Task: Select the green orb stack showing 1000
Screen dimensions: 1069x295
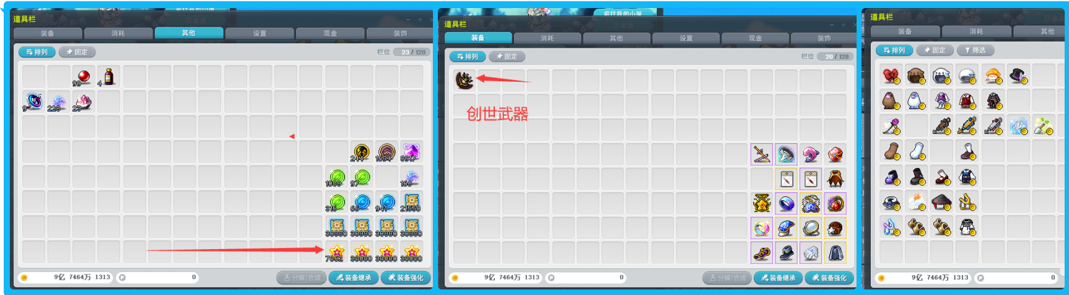Action: coord(336,178)
